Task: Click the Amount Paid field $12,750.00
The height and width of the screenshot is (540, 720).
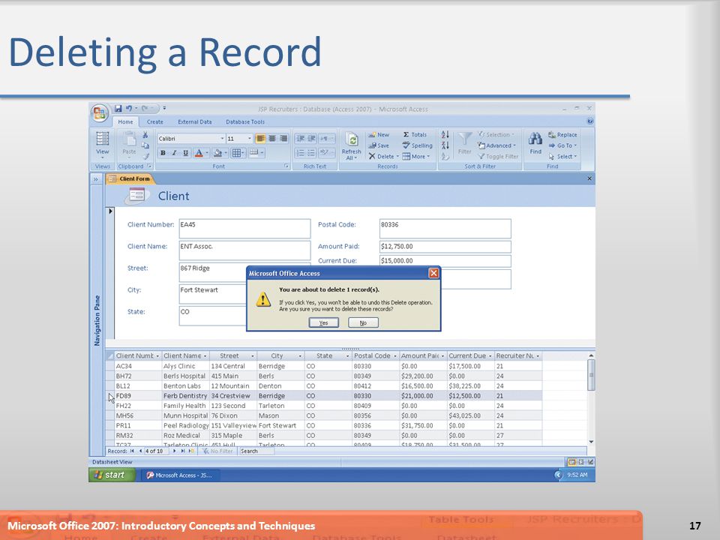Action: click(x=445, y=247)
